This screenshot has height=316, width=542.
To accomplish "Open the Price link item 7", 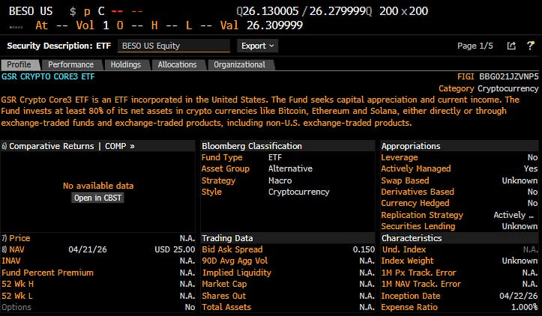I will (19, 238).
